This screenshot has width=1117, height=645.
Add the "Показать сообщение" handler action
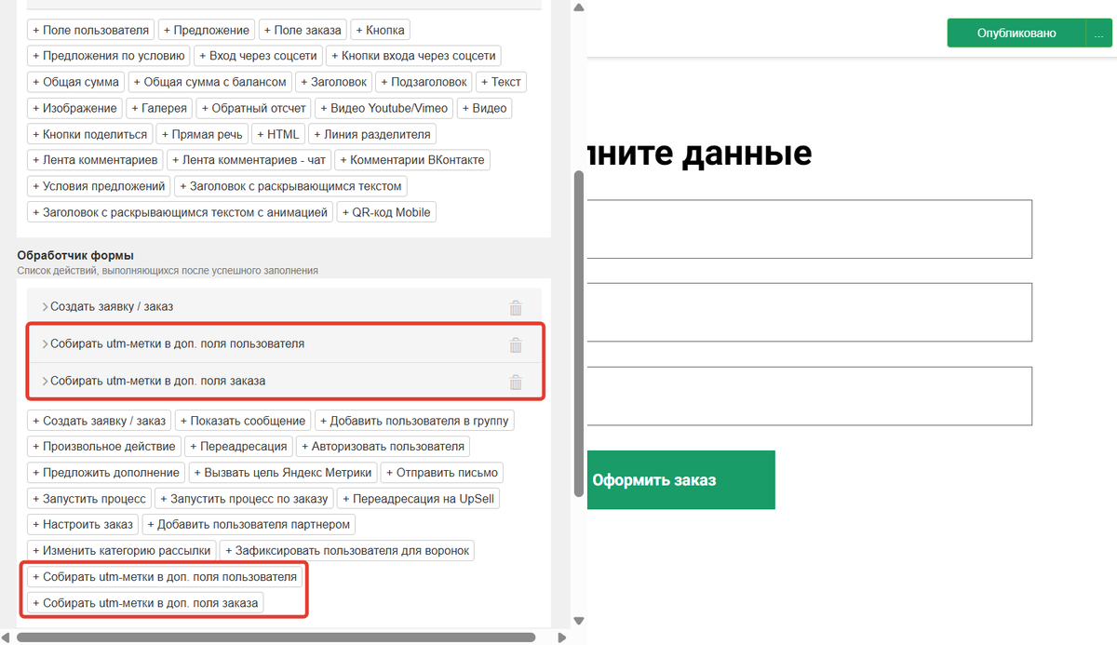coord(243,420)
